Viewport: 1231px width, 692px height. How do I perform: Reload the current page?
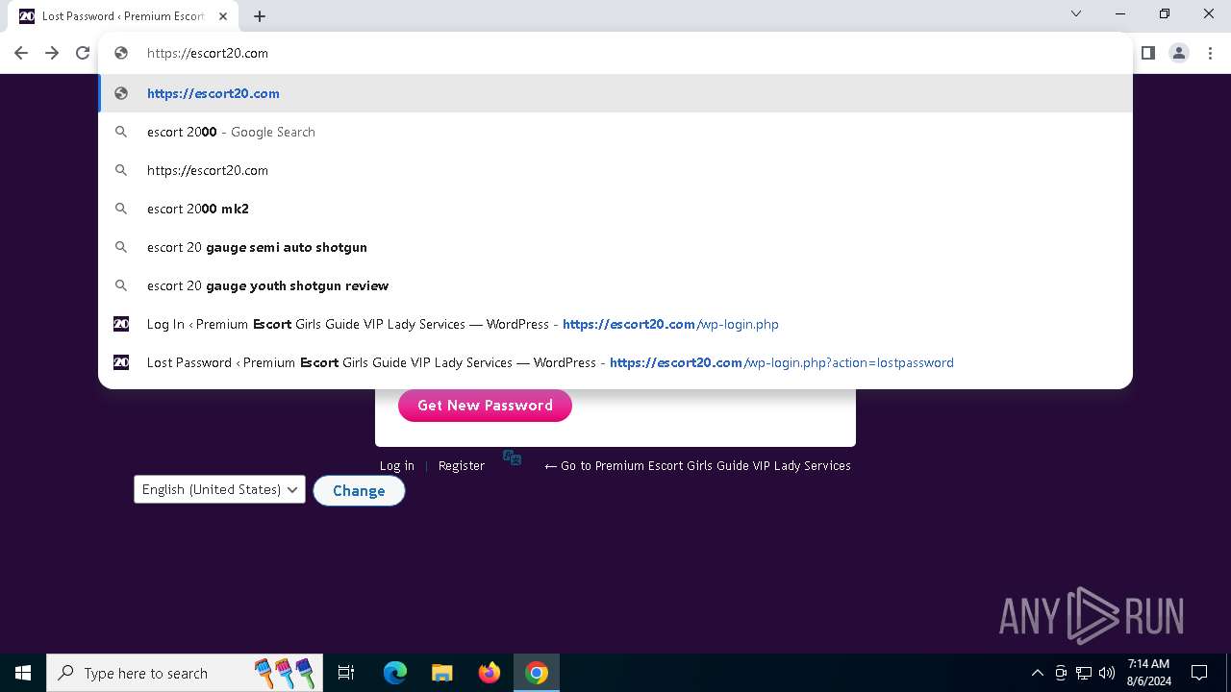pyautogui.click(x=83, y=53)
